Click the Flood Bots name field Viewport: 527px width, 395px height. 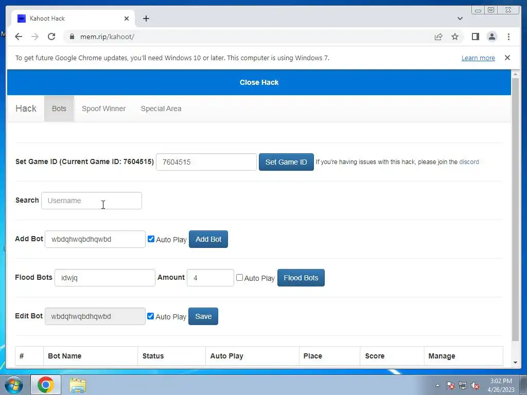(x=105, y=278)
